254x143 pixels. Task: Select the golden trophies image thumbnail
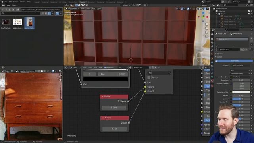tap(17, 24)
